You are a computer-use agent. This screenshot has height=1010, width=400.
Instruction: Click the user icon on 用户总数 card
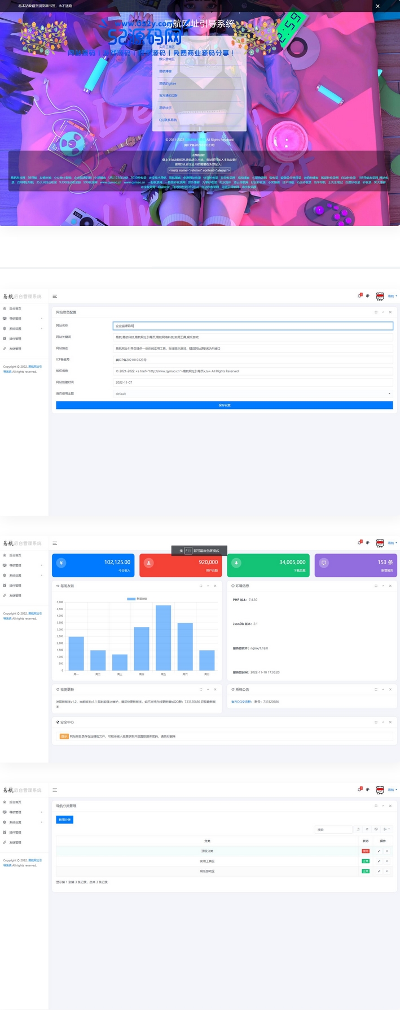tap(149, 563)
